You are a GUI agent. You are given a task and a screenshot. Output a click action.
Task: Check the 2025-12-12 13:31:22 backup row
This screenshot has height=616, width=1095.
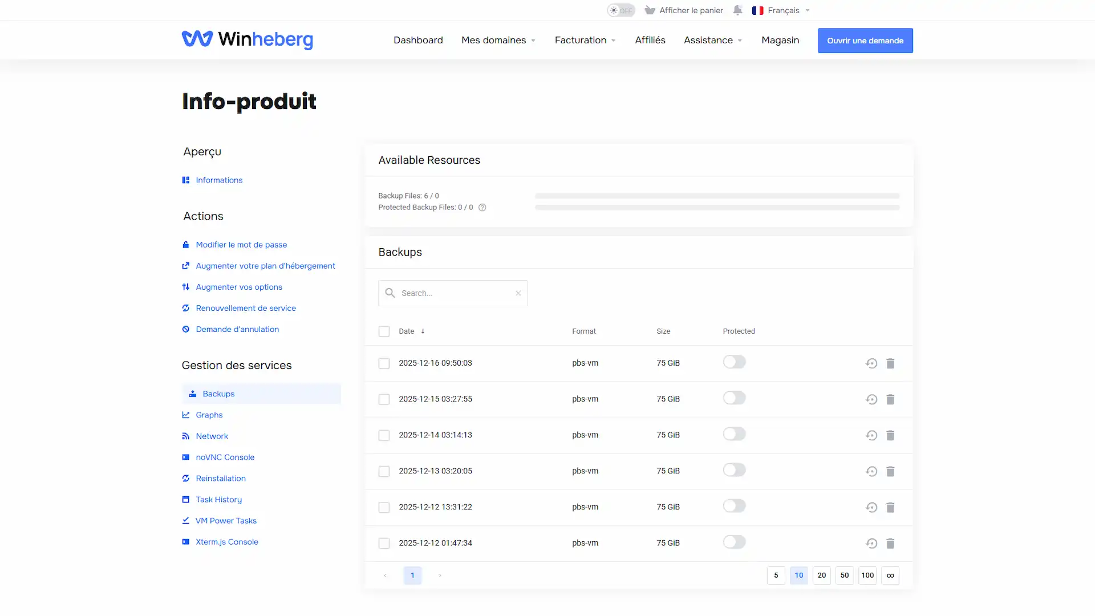pyautogui.click(x=384, y=507)
